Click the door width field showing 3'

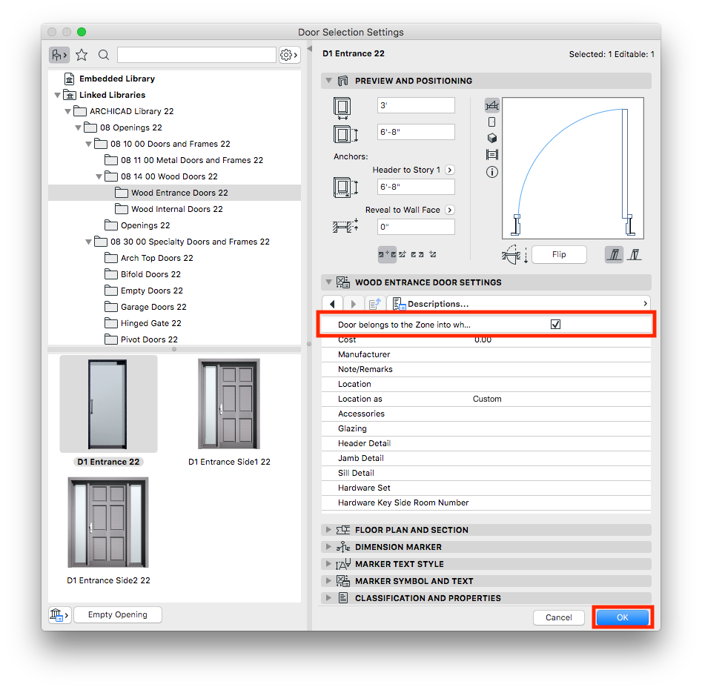(x=416, y=105)
